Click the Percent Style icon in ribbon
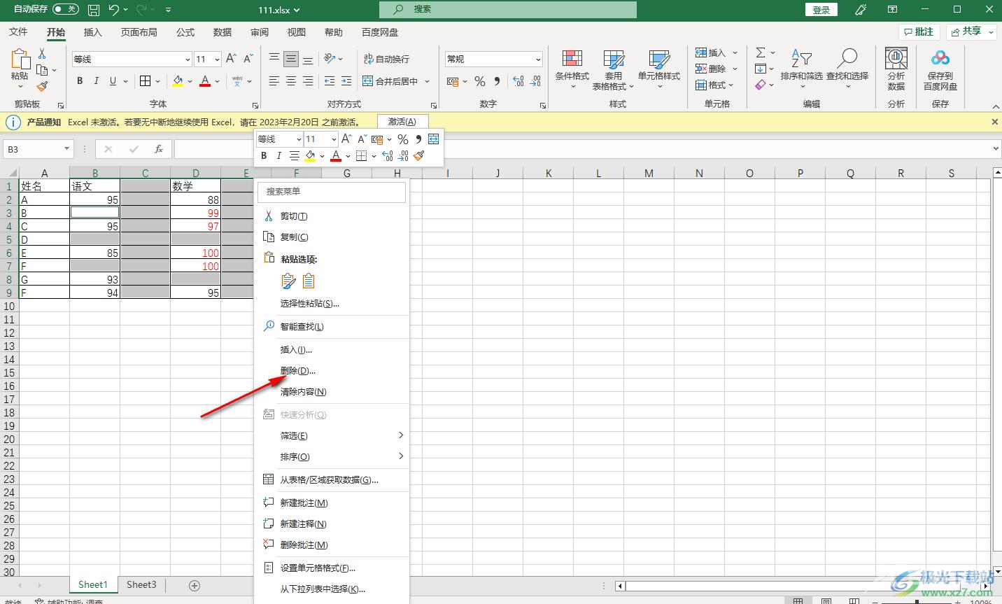Viewport: 1002px width, 604px height. pos(480,81)
